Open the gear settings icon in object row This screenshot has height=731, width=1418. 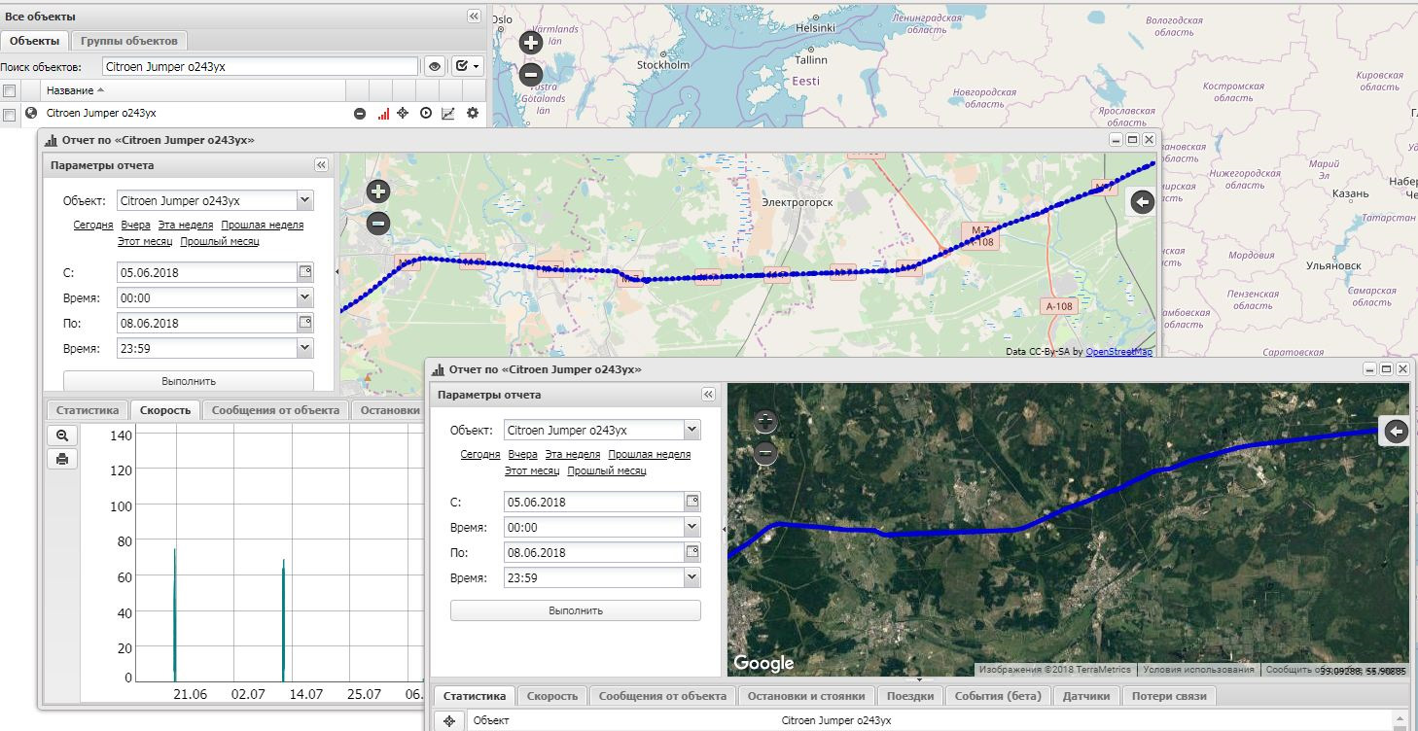click(473, 114)
